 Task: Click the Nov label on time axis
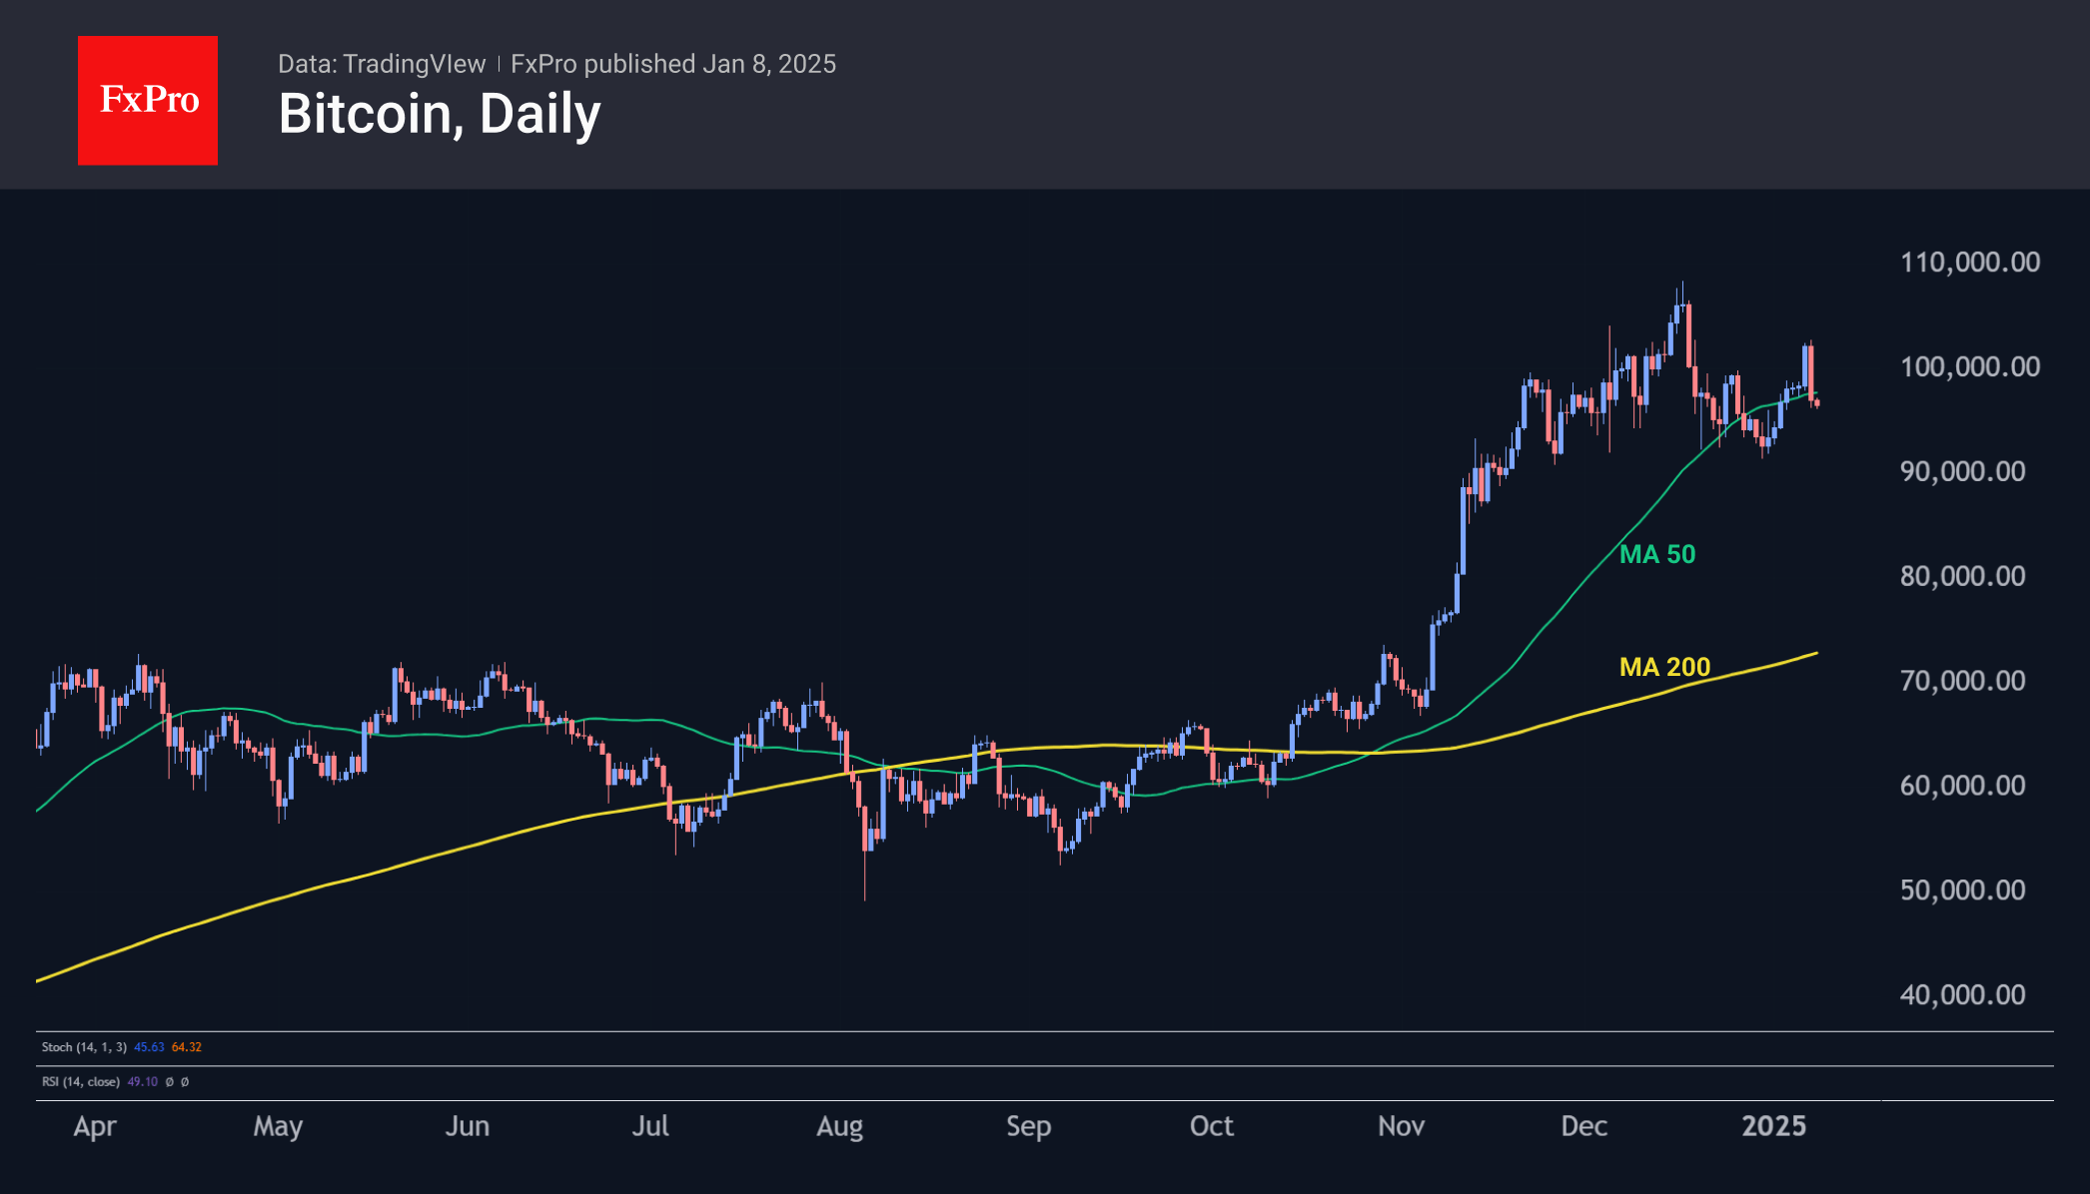[x=1401, y=1126]
